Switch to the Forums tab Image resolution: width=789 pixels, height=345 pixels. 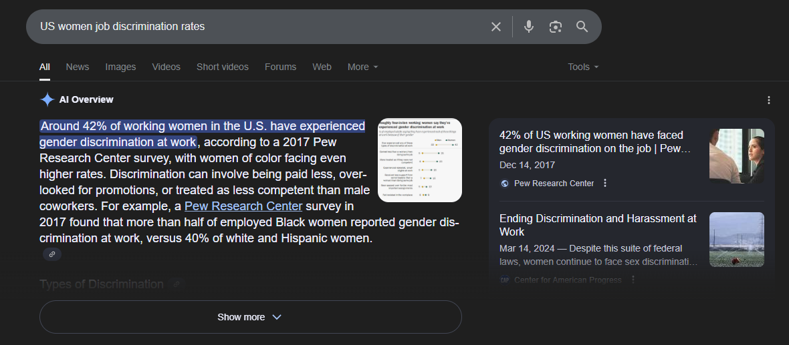point(280,67)
